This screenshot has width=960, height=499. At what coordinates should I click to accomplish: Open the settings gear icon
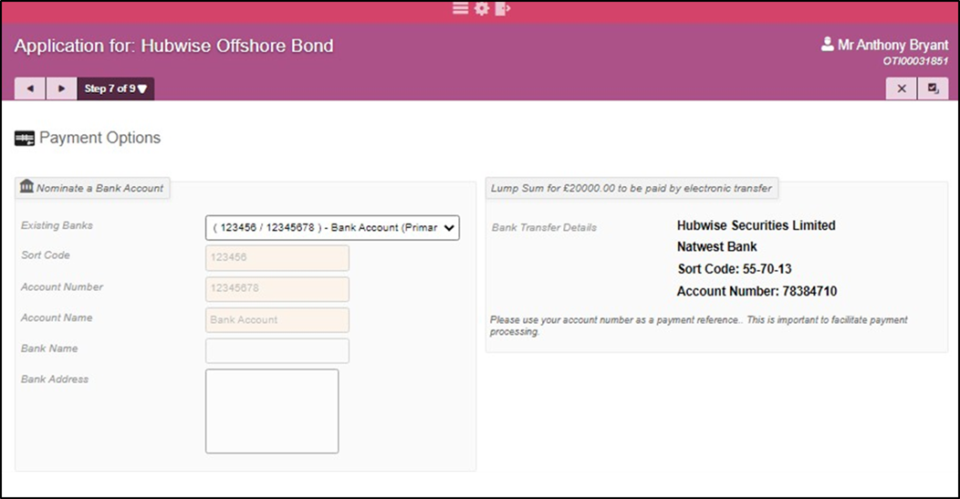point(482,8)
